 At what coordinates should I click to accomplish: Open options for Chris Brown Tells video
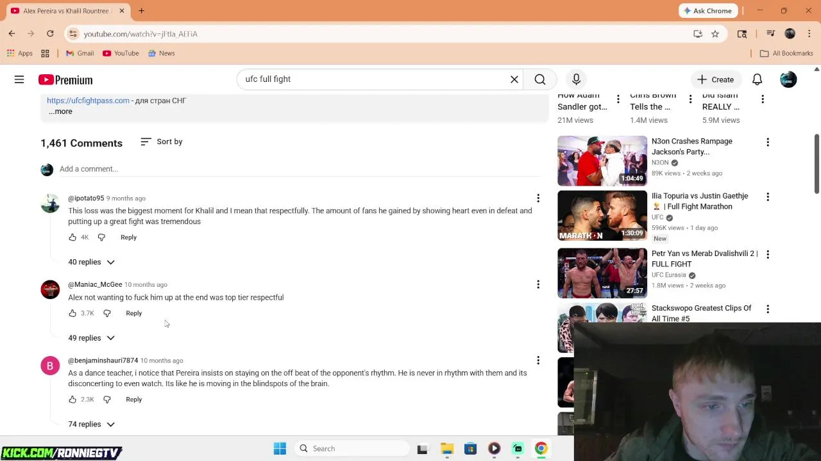pyautogui.click(x=690, y=99)
